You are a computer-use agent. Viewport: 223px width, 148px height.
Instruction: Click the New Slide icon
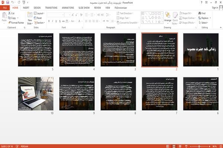point(30,15)
